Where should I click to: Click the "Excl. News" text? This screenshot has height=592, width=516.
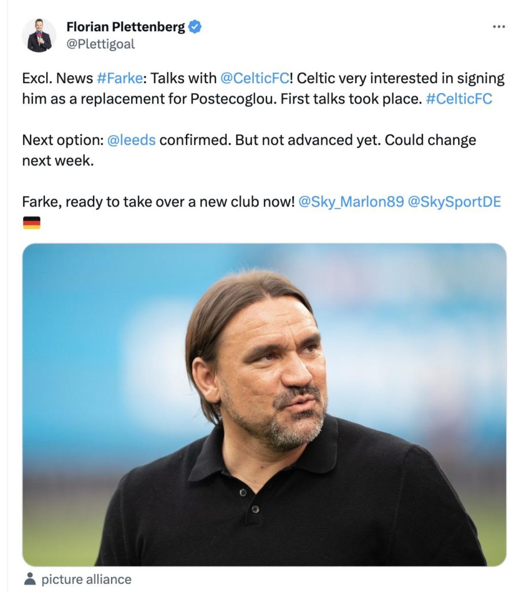[53, 79]
